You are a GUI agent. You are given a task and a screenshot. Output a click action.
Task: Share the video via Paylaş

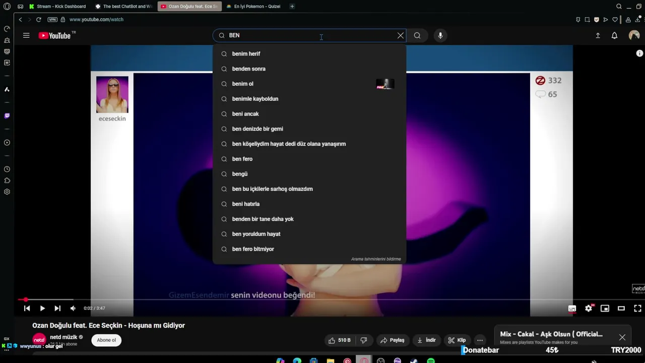(392, 340)
